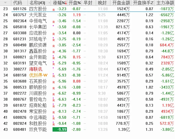Sort by 早封 column header
Image resolution: width=175 pixels, height=139 pixels.
pos(88,3)
